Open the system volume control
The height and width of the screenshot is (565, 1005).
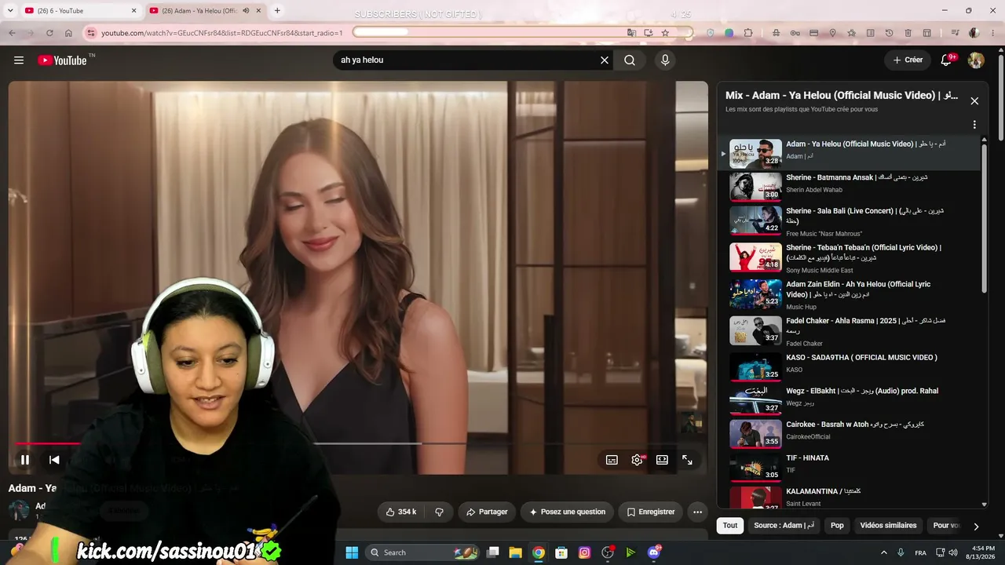click(x=952, y=552)
